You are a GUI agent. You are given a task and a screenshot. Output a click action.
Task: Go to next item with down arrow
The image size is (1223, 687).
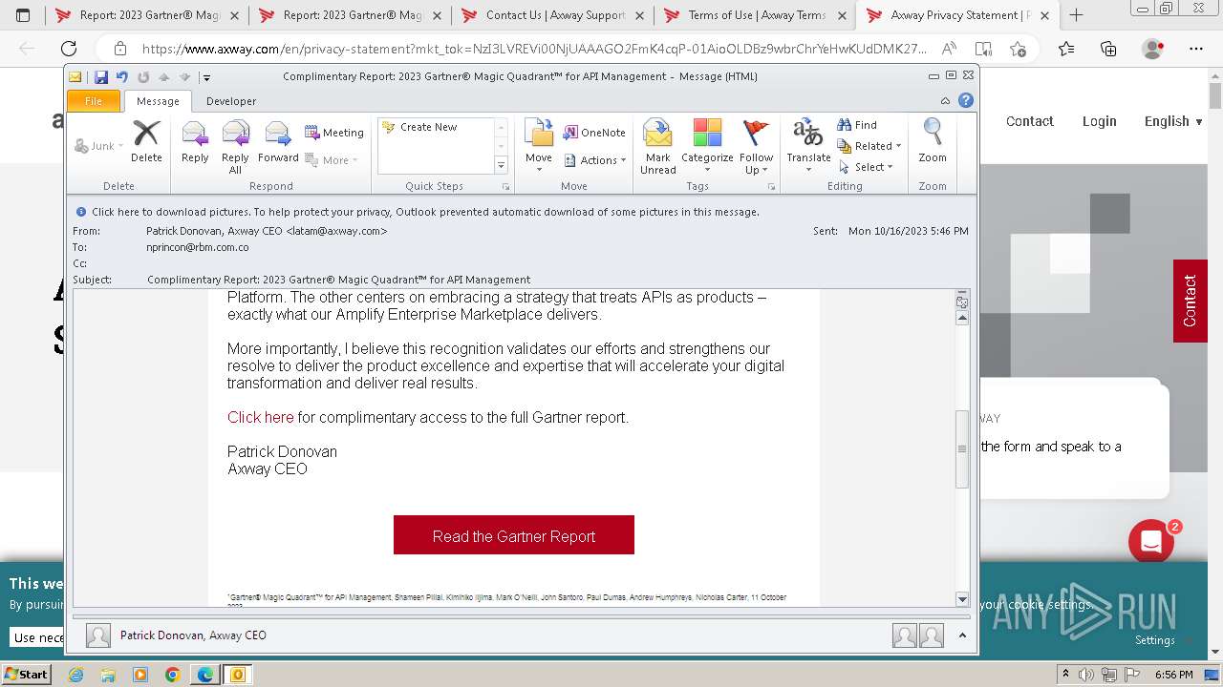click(x=184, y=77)
